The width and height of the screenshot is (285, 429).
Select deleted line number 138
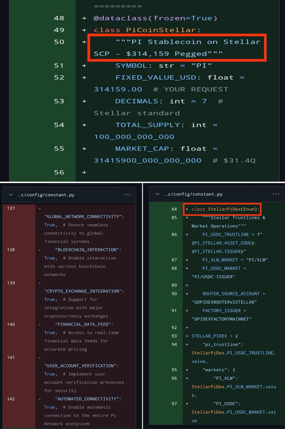[11, 250]
